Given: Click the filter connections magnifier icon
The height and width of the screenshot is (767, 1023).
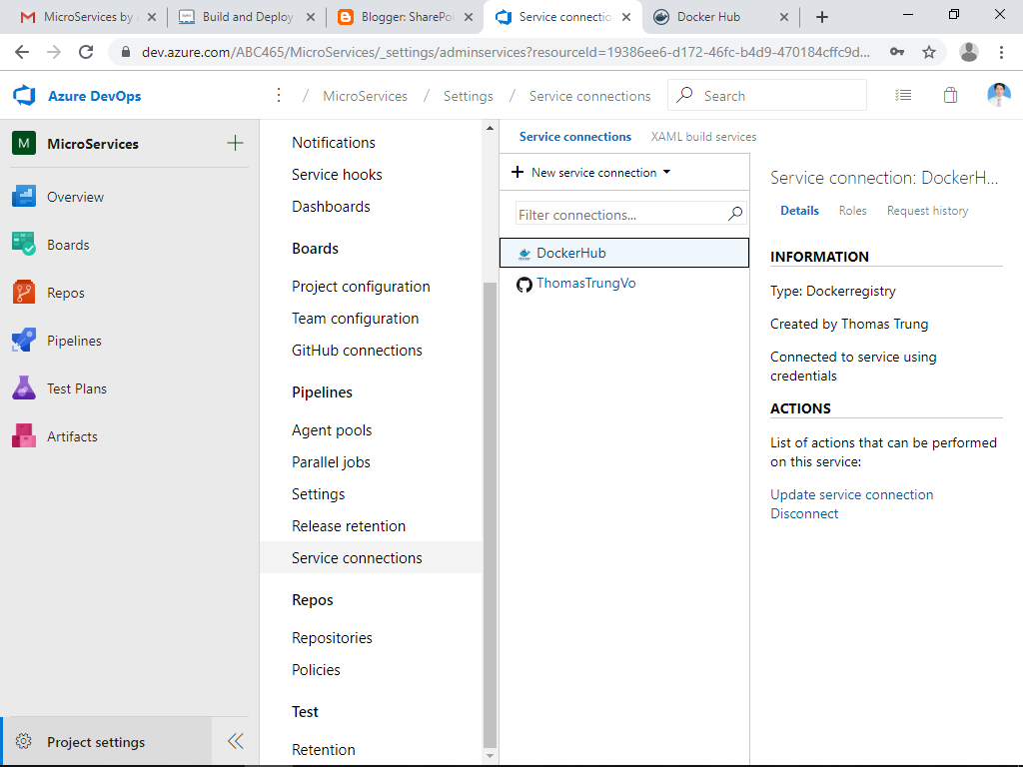Looking at the screenshot, I should click(x=735, y=214).
